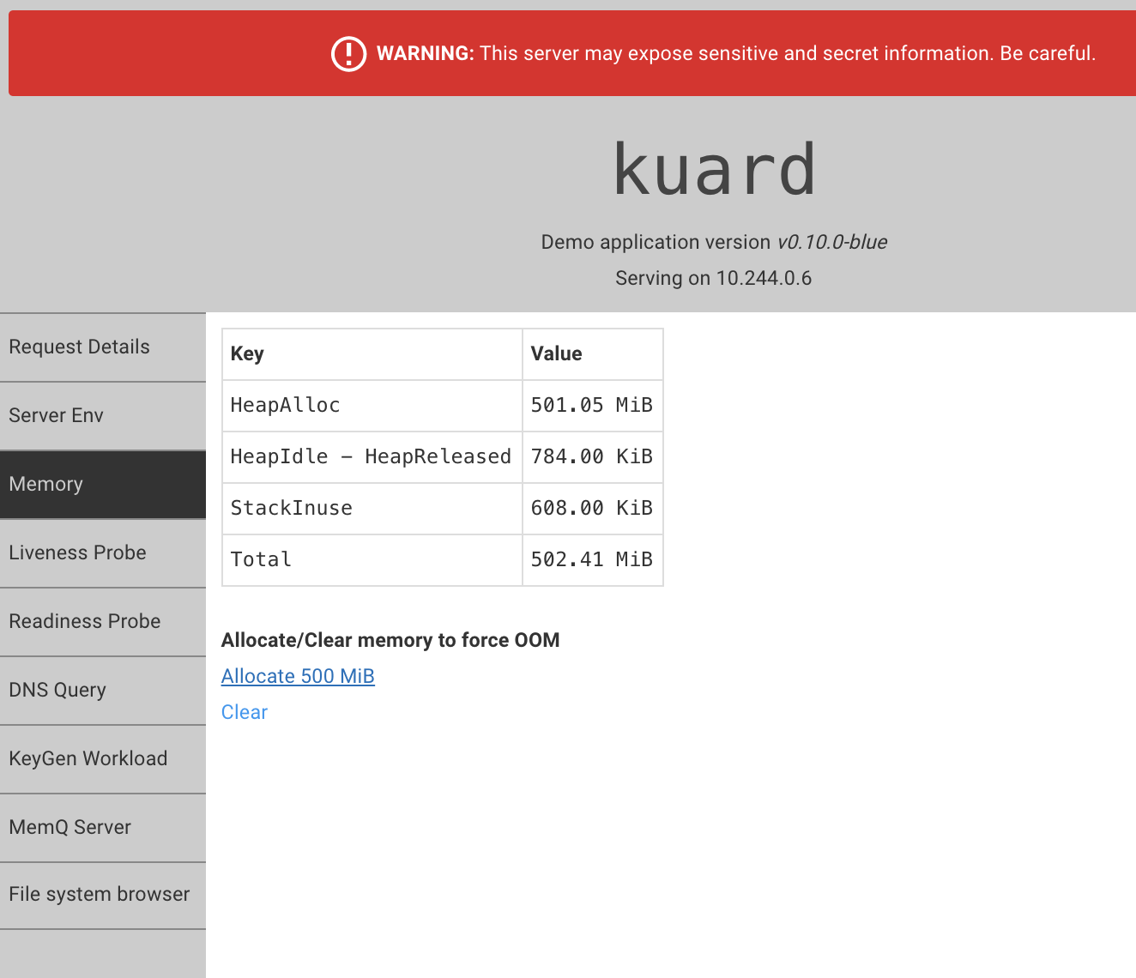Select the HeapIdle – HeapReleased cell
1136x978 pixels.
click(372, 457)
